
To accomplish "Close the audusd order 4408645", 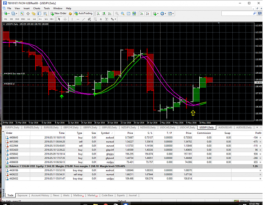I will click(260, 138).
